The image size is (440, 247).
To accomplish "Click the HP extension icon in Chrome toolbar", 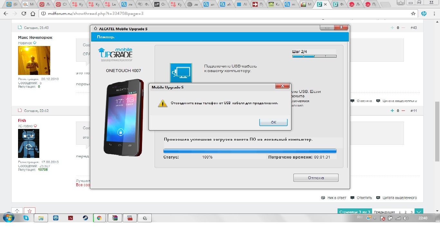I will pos(424,14).
